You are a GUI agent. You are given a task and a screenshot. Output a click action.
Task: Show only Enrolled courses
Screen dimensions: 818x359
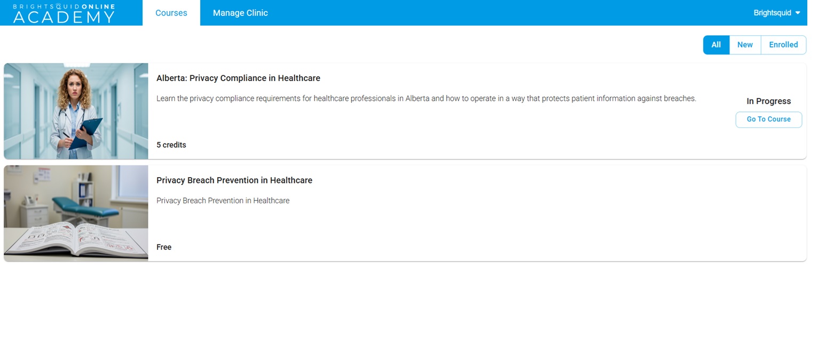pyautogui.click(x=783, y=45)
